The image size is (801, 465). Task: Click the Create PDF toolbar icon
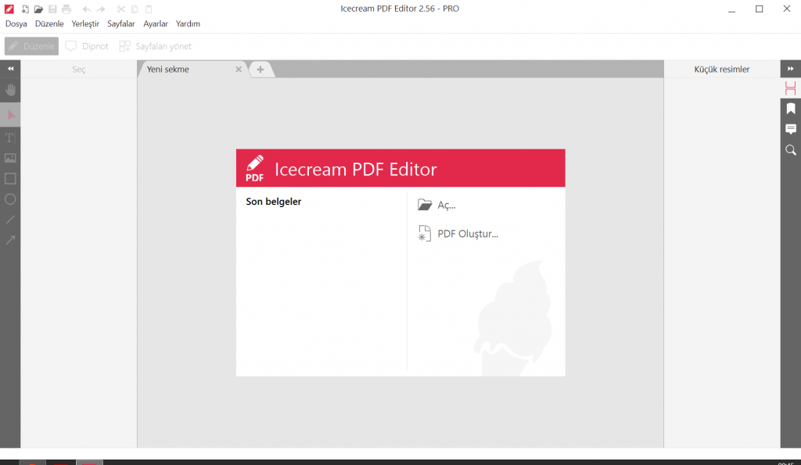tap(26, 9)
